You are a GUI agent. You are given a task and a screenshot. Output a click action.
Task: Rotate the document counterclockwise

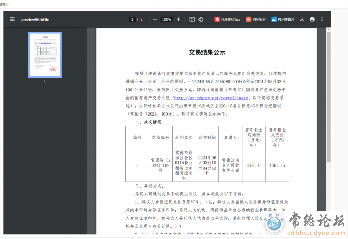coord(201,19)
